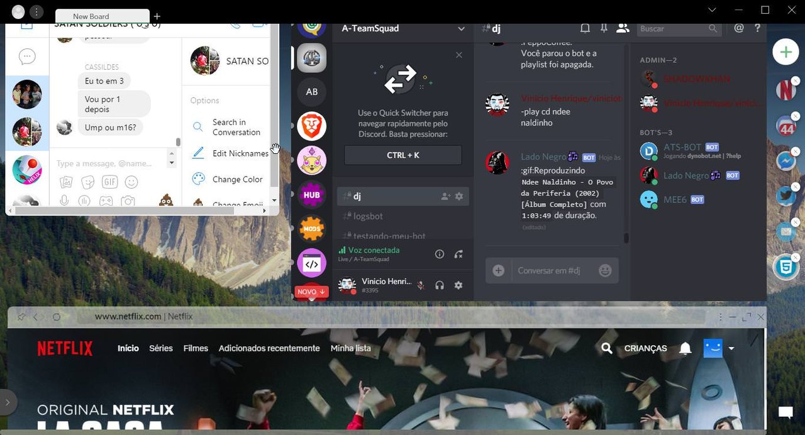
Task: Open the Messenger chats bubble icon
Action: [x=27, y=57]
